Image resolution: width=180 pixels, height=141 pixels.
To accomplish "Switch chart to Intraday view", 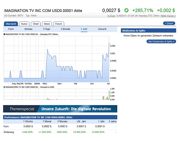I will point(28,29).
